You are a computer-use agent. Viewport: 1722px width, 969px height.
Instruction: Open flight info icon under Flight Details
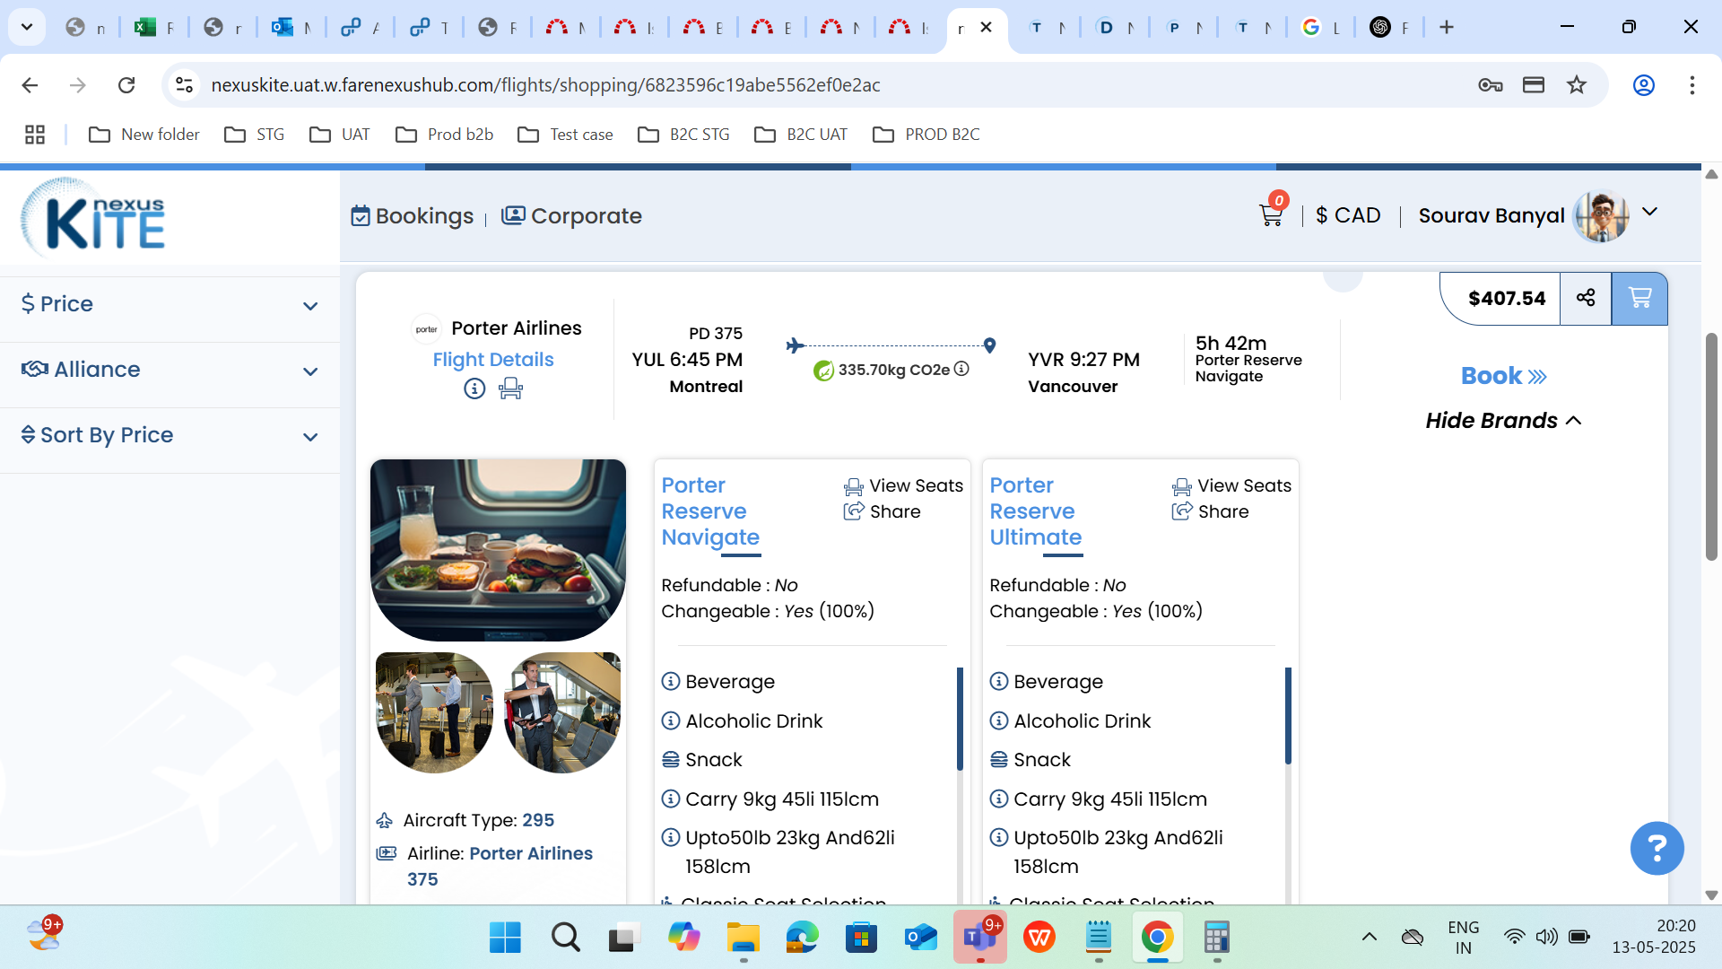click(x=474, y=388)
